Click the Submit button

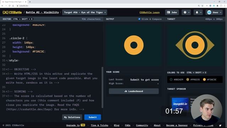click(93, 117)
